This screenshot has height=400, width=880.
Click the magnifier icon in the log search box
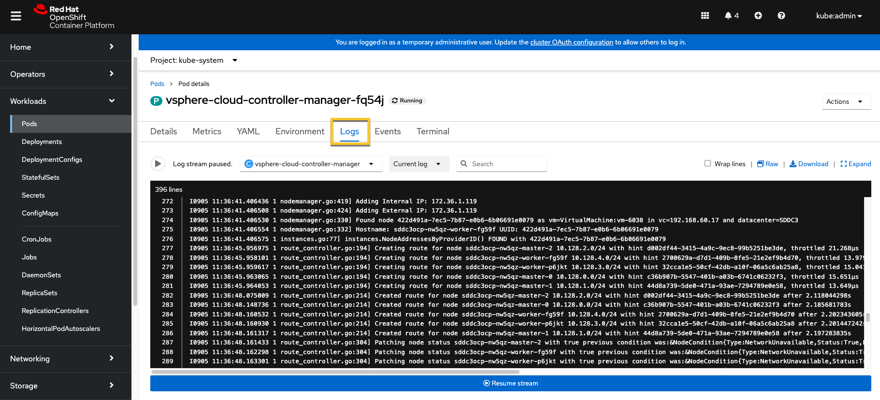click(x=464, y=164)
